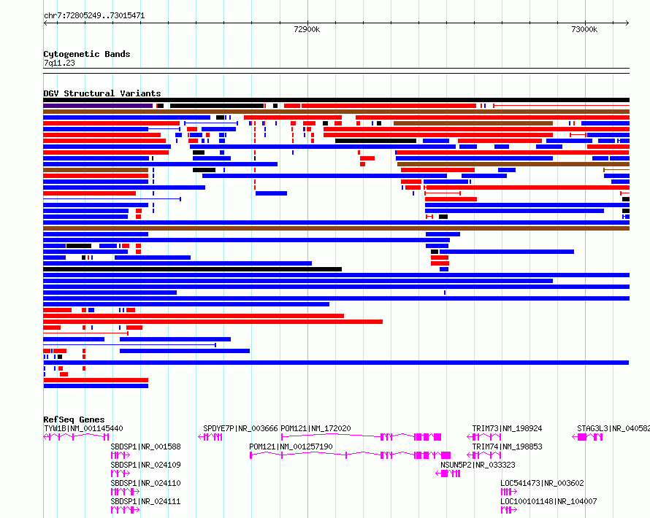Click the left arrowhead of the ruler
This screenshot has height=518, width=650.
(x=45, y=23)
